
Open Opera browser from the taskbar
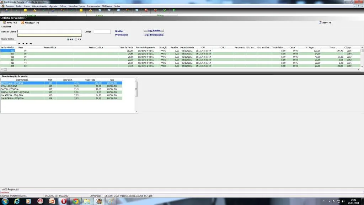pyautogui.click(x=64, y=201)
